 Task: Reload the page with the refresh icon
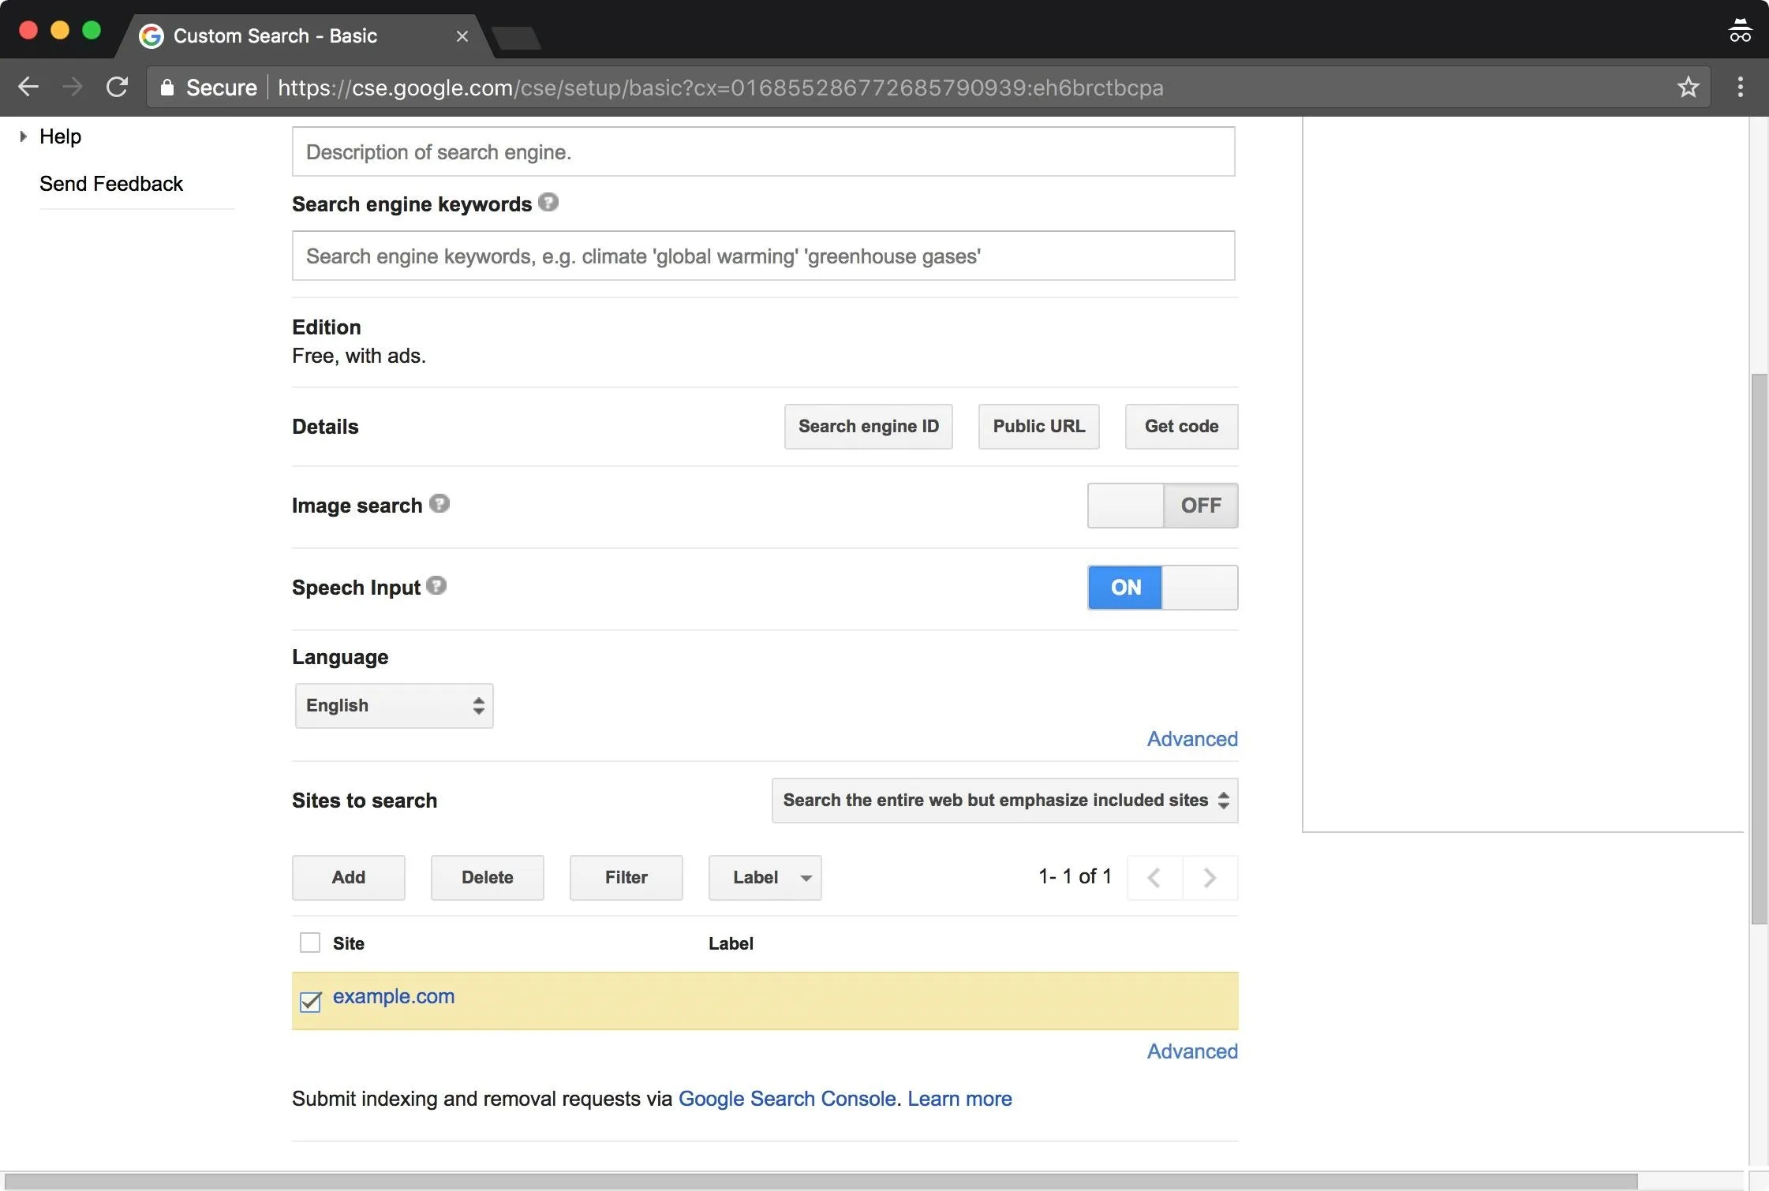pyautogui.click(x=117, y=87)
